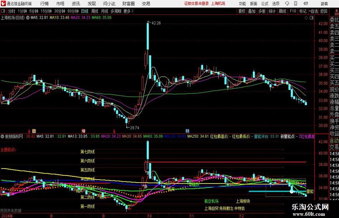Click the 增 event marker on chart
The image size is (339, 218).
pyautogui.click(x=83, y=131)
